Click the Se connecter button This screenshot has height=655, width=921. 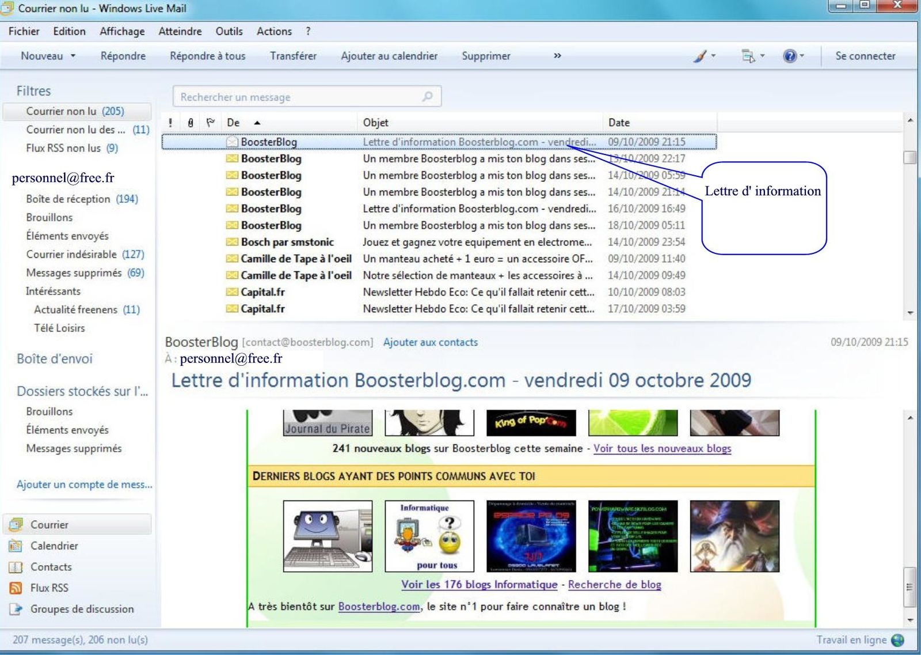[865, 56]
